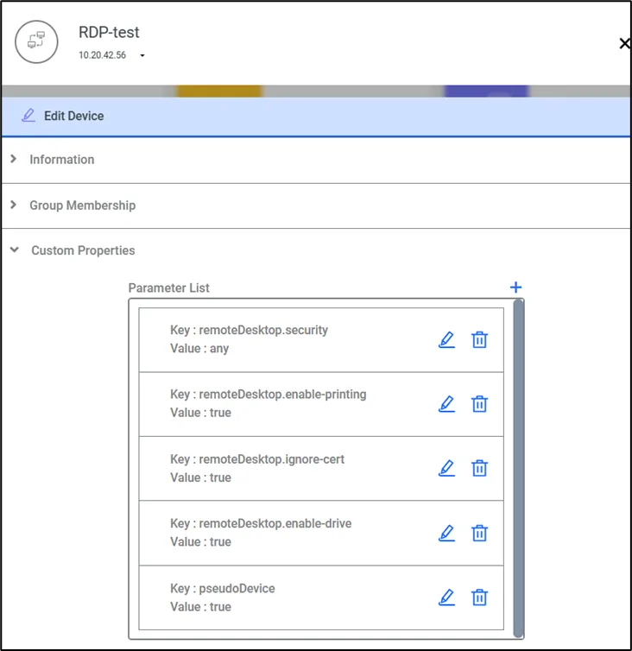
Task: Delete the remoteDesktop.enable-drive parameter
Action: [479, 533]
